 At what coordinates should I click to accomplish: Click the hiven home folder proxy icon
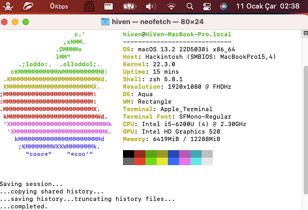(x=105, y=21)
